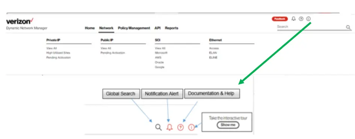Click the small info icon at the header's right
This screenshot has width=355, height=139.
coord(308,19)
